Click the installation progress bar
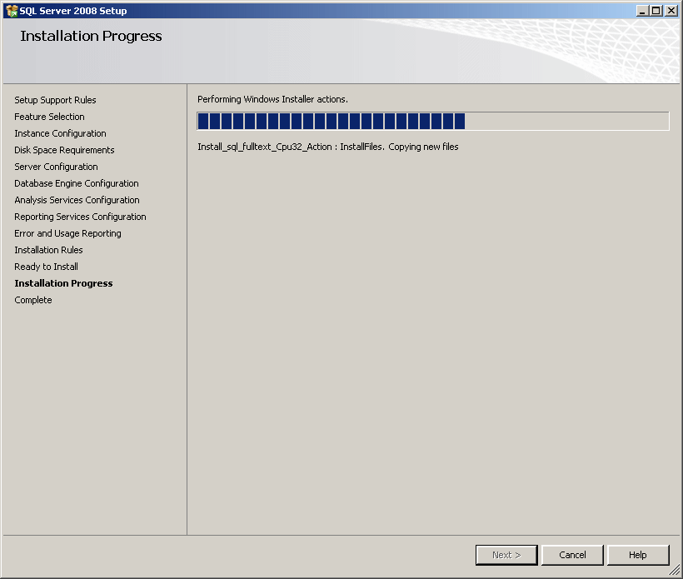 433,121
